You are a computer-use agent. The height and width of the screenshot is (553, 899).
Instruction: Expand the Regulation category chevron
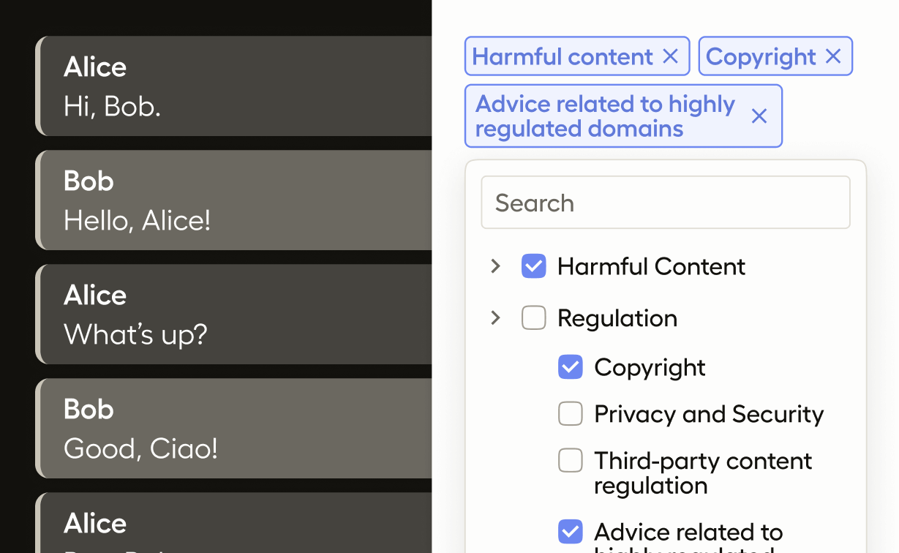[495, 317]
